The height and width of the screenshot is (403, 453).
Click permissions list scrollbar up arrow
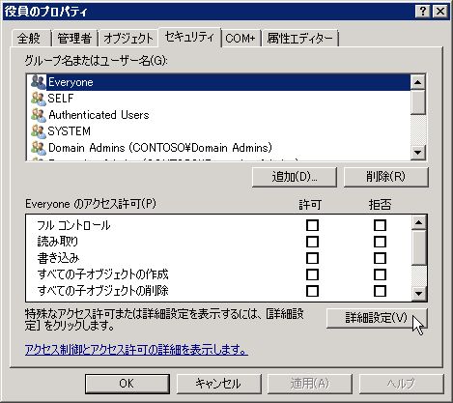[x=419, y=222]
